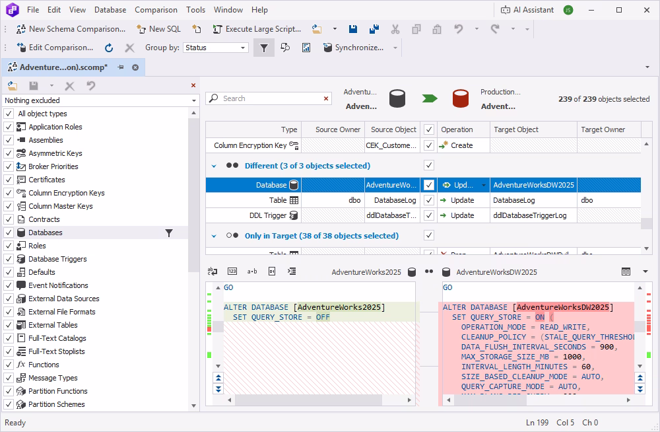Swap source and target green arrow
Screen dimensions: 660x432
click(430, 98)
